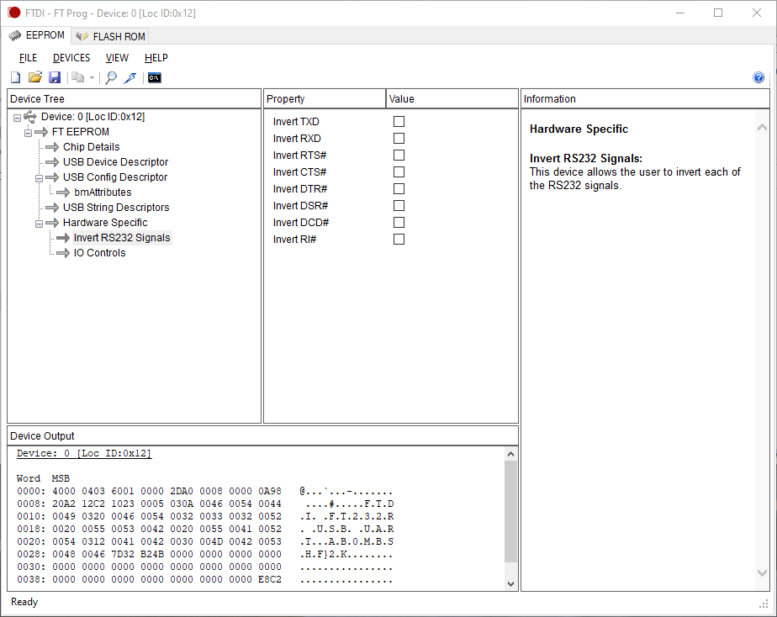This screenshot has height=617, width=777.
Task: Click the Device Output vertical scrollbar thumb
Action: pyautogui.click(x=511, y=511)
